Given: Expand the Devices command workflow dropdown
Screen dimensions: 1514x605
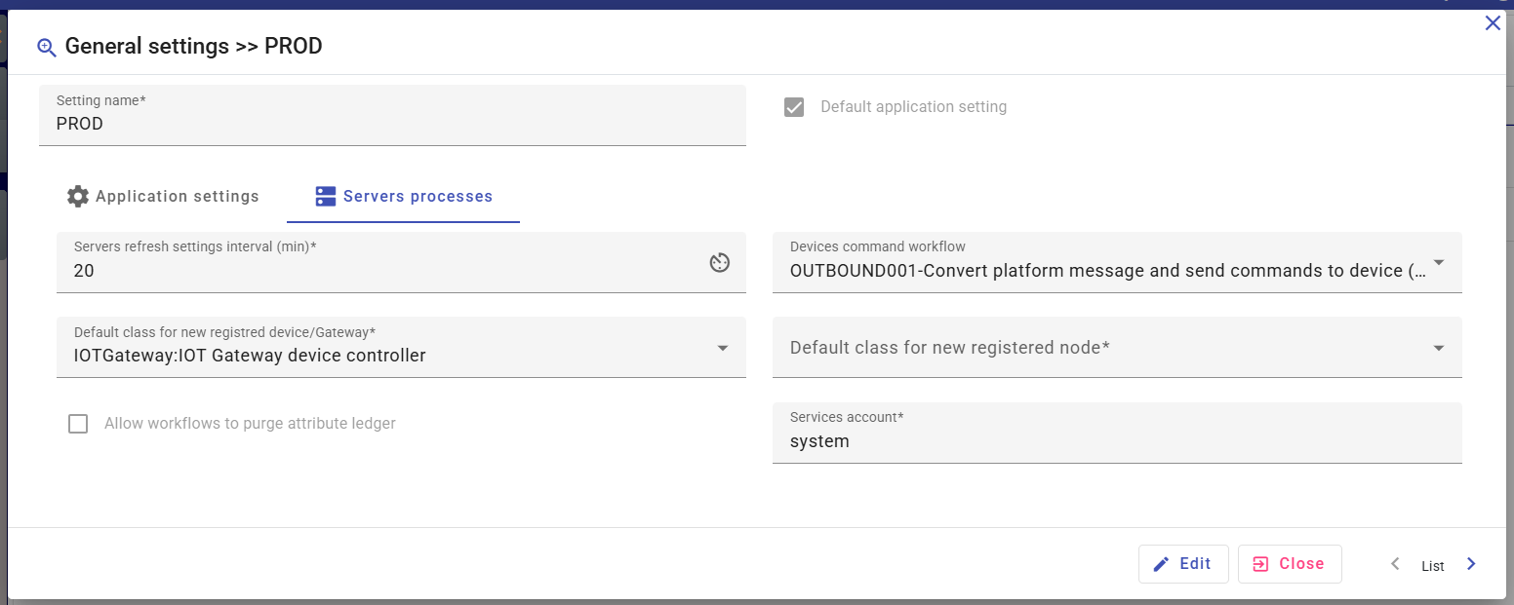Looking at the screenshot, I should [1439, 263].
